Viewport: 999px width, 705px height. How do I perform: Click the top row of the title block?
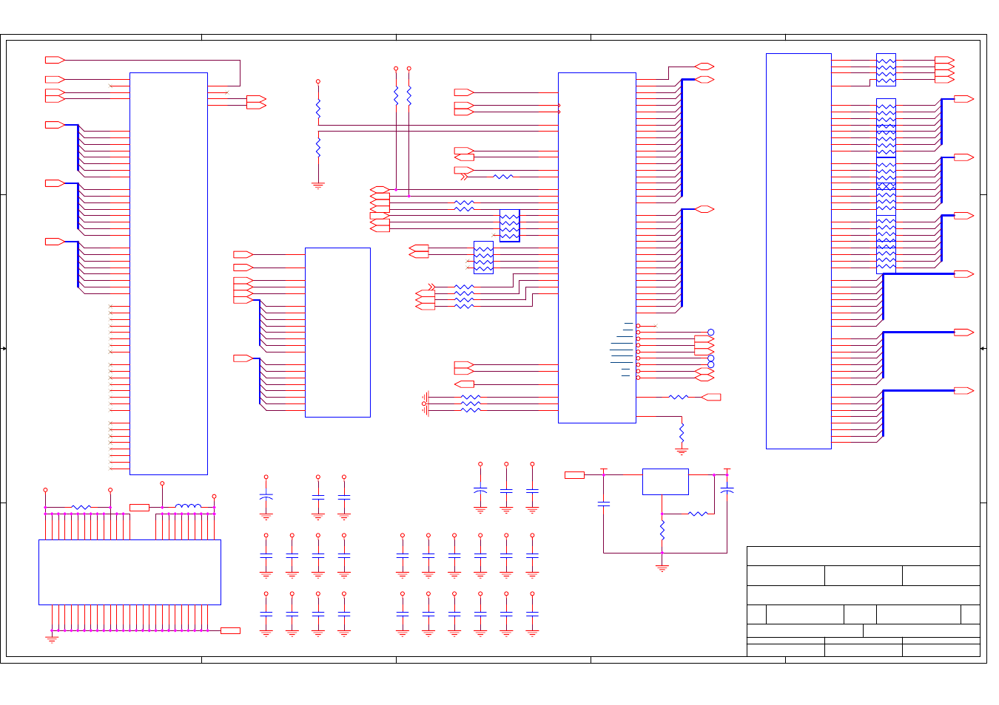(864, 556)
